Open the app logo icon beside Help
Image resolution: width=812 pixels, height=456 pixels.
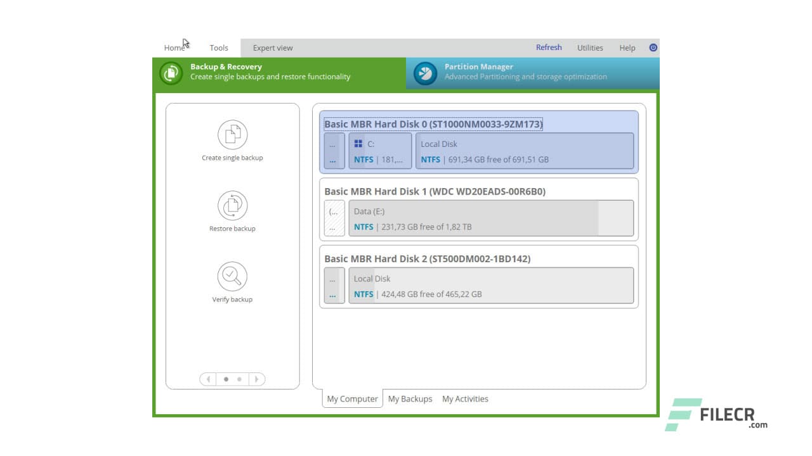click(653, 47)
